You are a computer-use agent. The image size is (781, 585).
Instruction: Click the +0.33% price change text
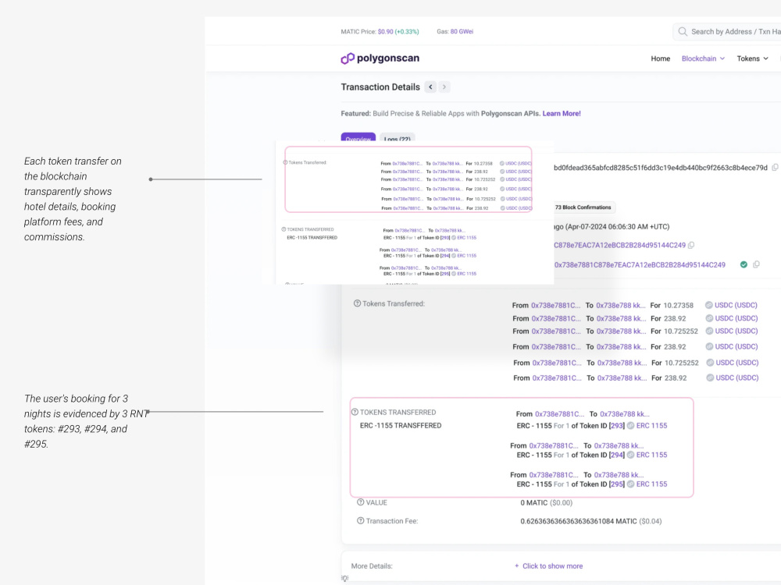coord(406,31)
